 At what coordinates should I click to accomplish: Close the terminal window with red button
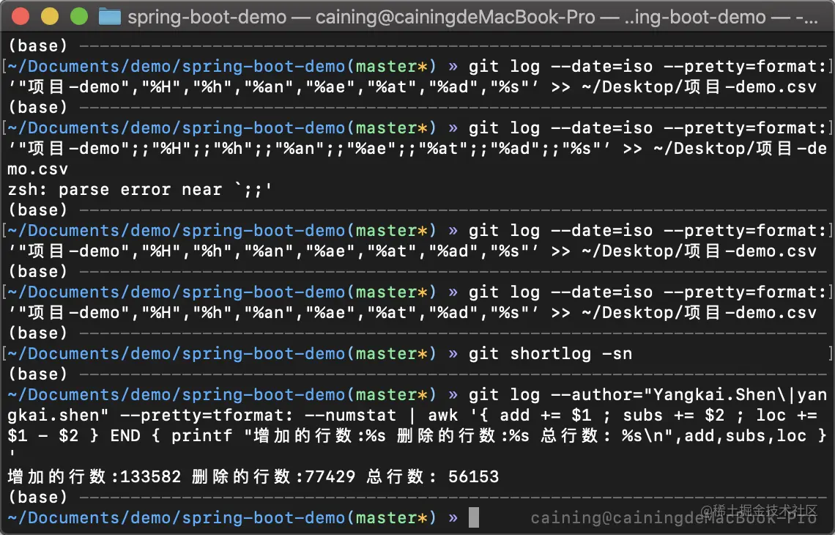click(21, 17)
